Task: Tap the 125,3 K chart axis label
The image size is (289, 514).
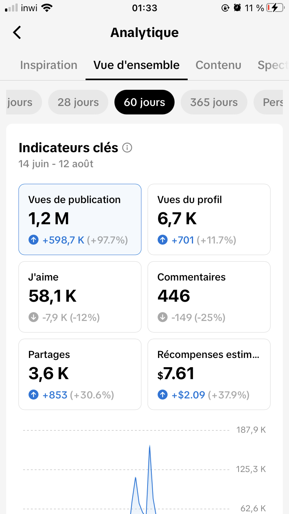Action: [x=251, y=469]
